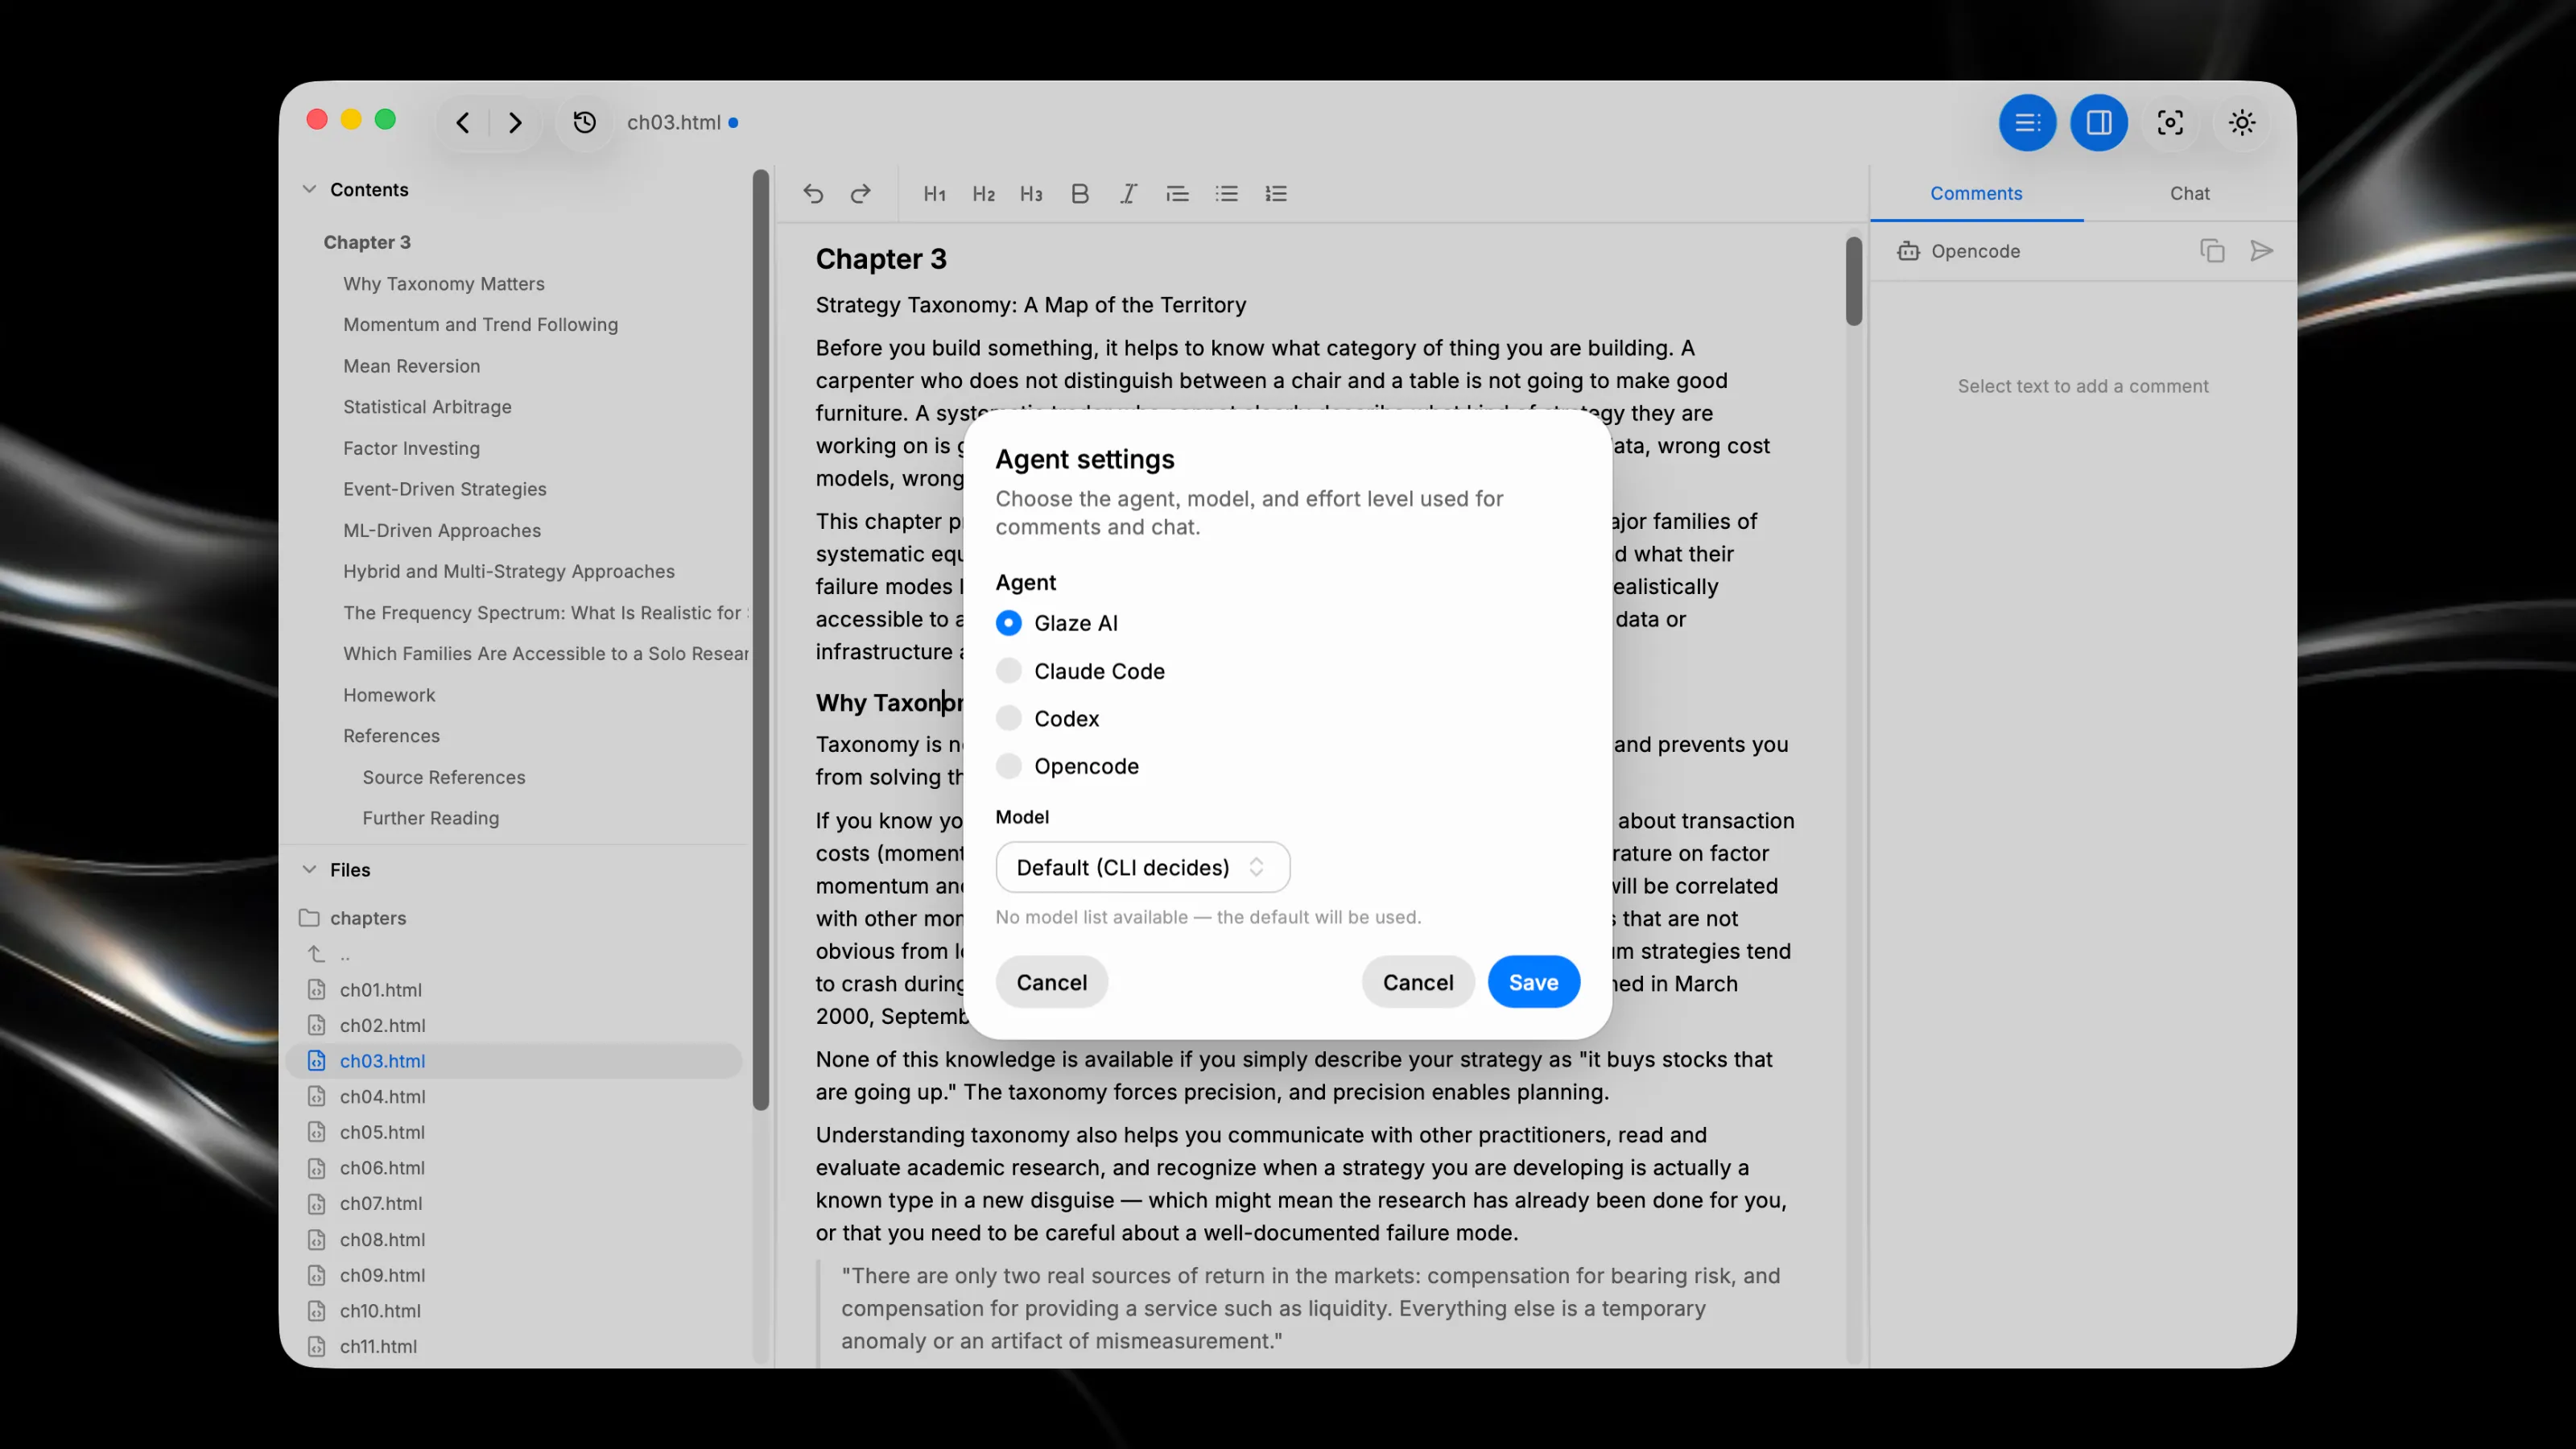Viewport: 2576px width, 1449px height.
Task: Create a numbered list
Action: coord(1275,193)
